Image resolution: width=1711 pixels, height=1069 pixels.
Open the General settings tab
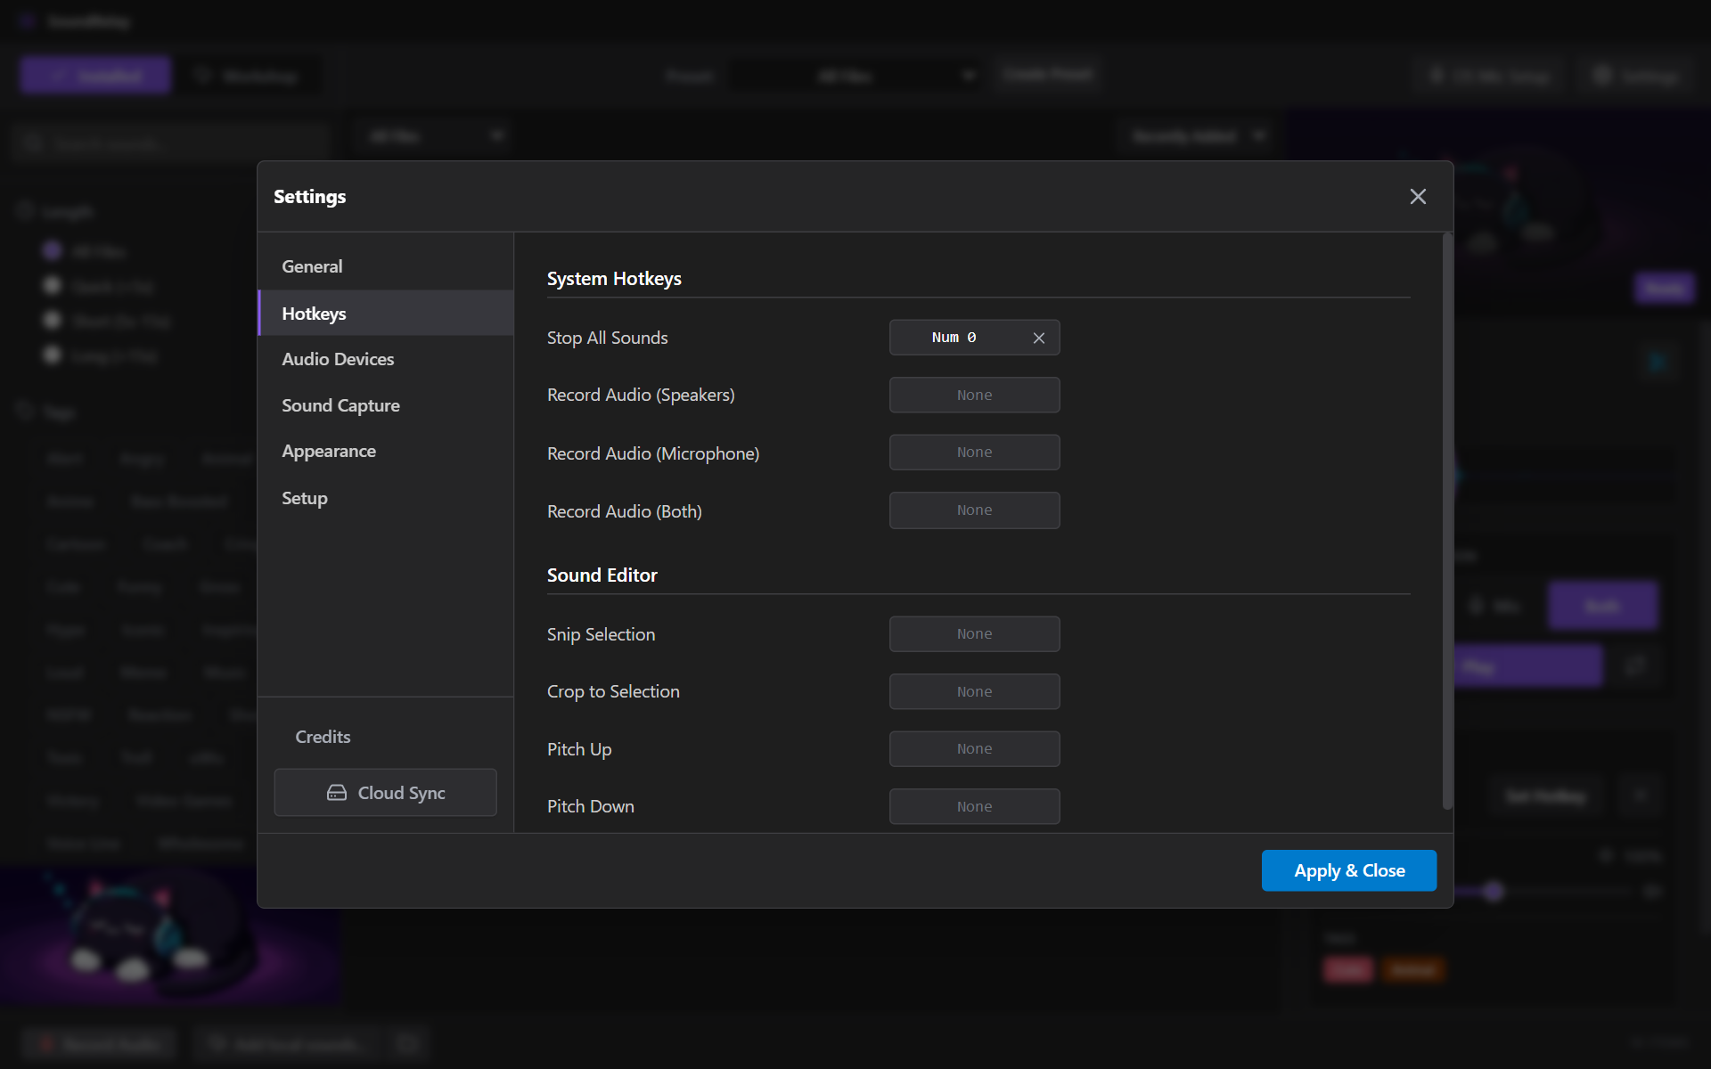tap(385, 266)
